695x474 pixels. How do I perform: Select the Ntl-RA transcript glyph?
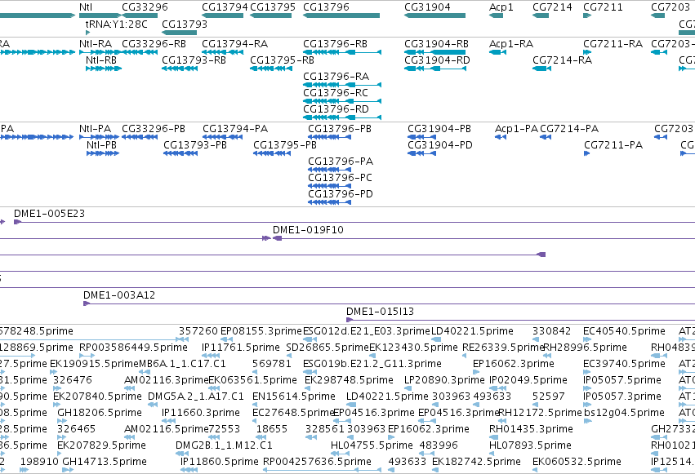(100, 52)
